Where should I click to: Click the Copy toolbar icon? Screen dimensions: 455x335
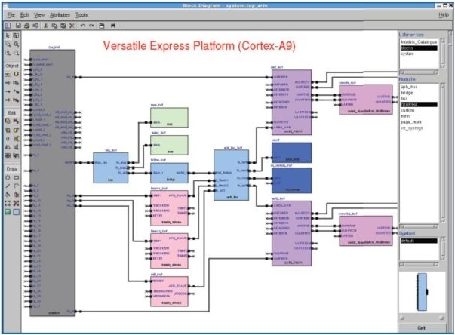pos(54,26)
